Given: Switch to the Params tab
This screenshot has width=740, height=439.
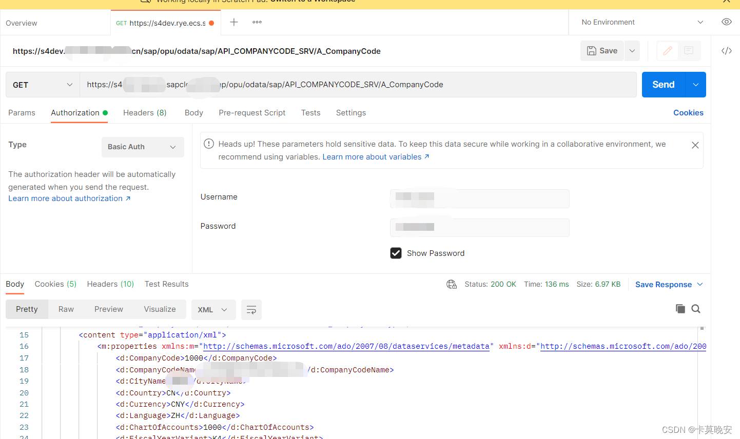Looking at the screenshot, I should click(x=22, y=113).
